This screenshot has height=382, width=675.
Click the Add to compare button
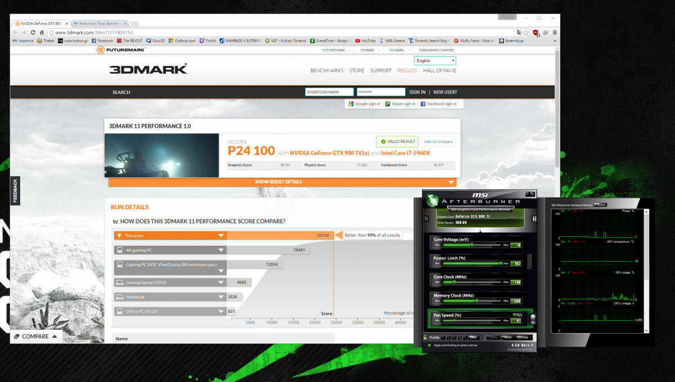pyautogui.click(x=438, y=142)
